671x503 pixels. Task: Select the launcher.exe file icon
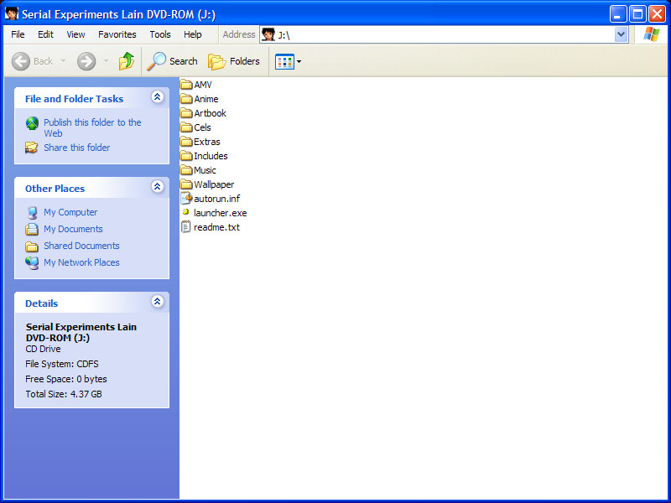[x=186, y=213]
